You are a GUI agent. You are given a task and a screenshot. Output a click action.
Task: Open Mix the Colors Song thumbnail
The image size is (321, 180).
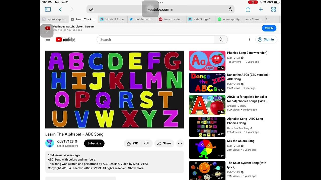click(x=207, y=149)
